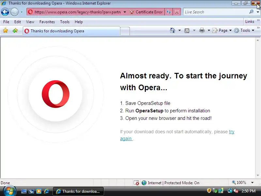Expand the zoom level dropdown arrow
Image resolution: width=261 pixels, height=196 pixels.
[x=252, y=183]
